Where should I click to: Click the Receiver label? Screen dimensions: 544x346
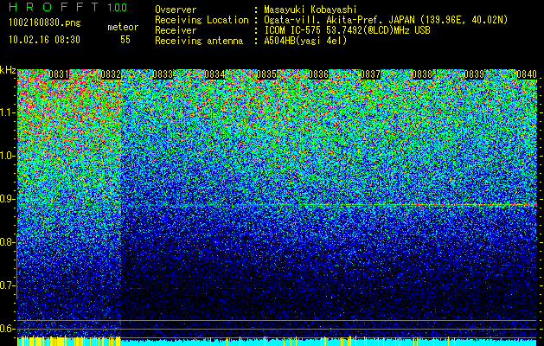coord(176,30)
